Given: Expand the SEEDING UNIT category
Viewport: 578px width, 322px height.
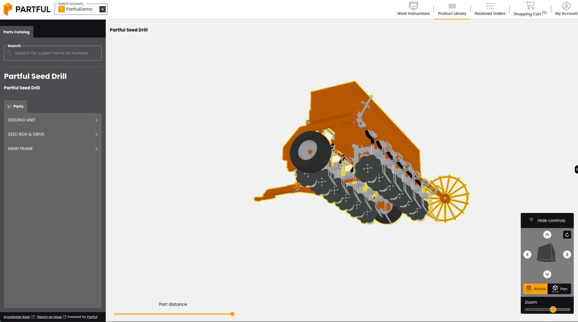Looking at the screenshot, I should pyautogui.click(x=52, y=120).
